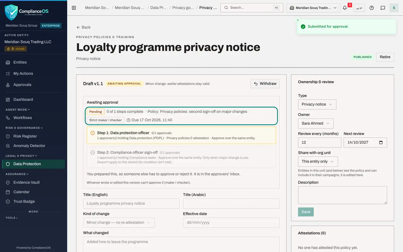Open Workflows in the sidebar
Image resolution: width=403 pixels, height=252 pixels.
(33, 118)
